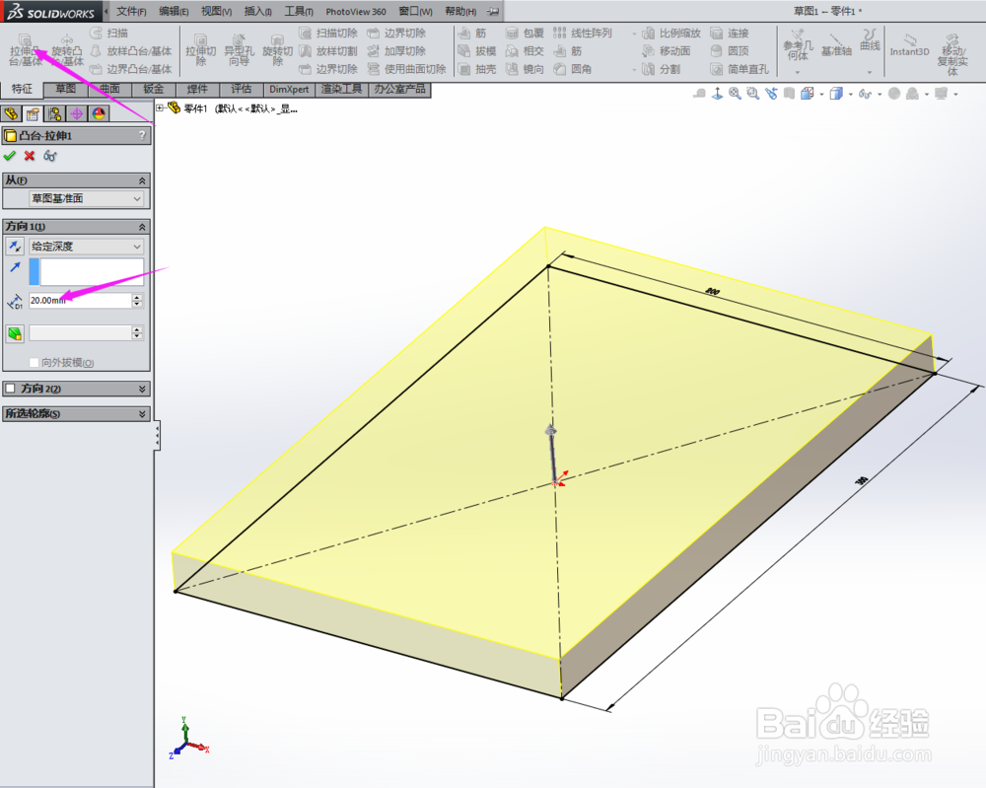Image resolution: width=986 pixels, height=788 pixels.
Task: Click the green checkmark to confirm extrude
Action: [10, 156]
